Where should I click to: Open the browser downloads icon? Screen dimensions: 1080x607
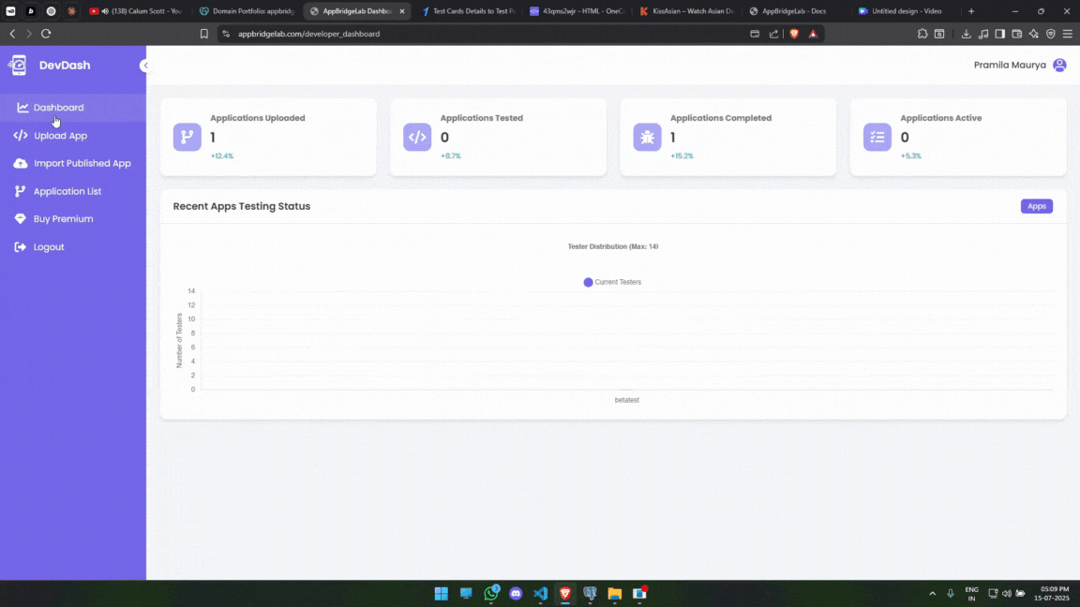click(967, 34)
